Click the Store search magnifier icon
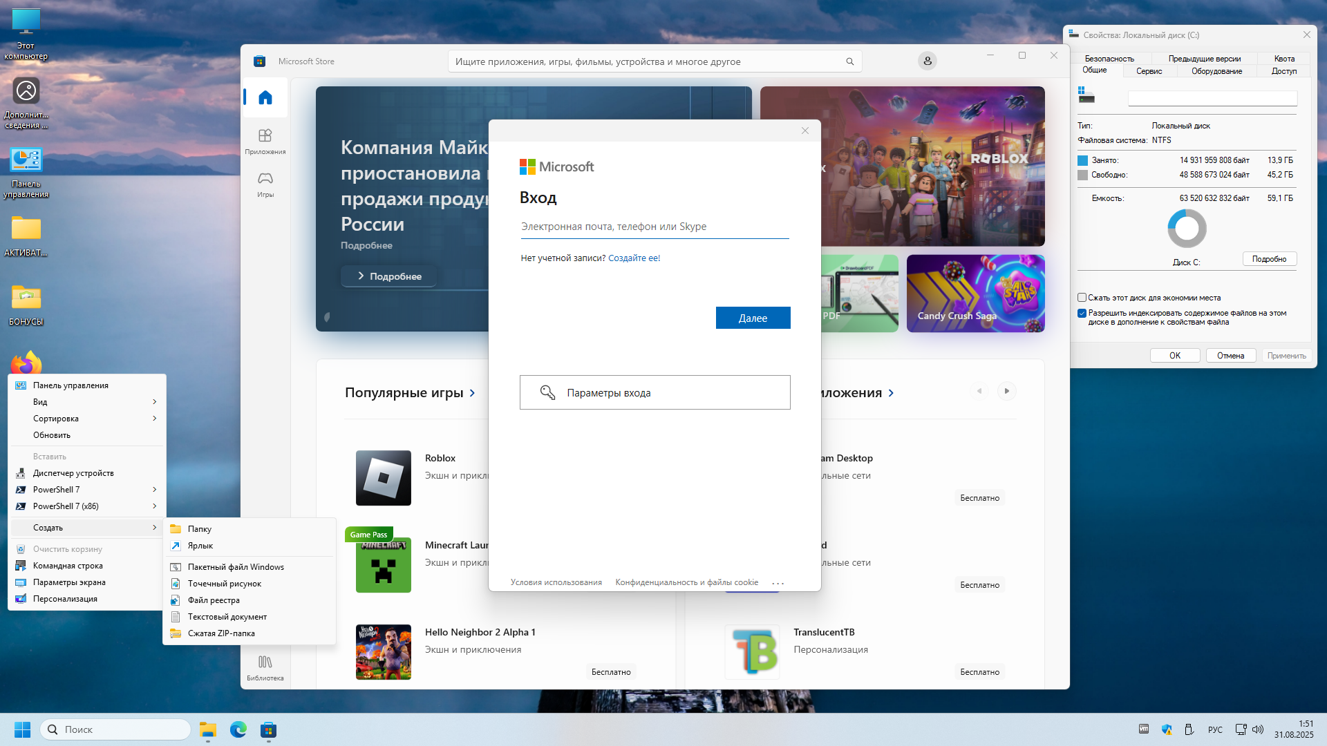The height and width of the screenshot is (746, 1327). pyautogui.click(x=849, y=61)
